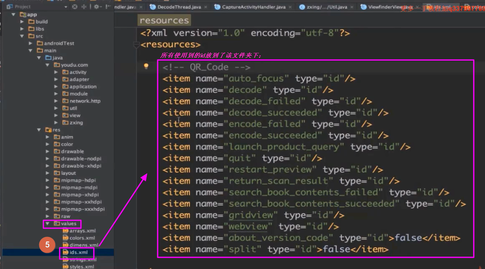This screenshot has height=269, width=485.
Task: Click the scroll-from-source target icon in Project panel
Action: (75, 7)
